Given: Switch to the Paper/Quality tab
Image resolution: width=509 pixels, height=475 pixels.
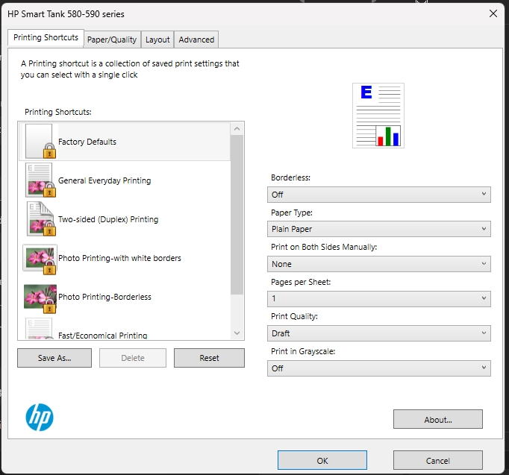Looking at the screenshot, I should (112, 40).
